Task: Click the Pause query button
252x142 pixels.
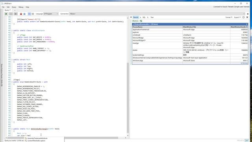Action: (x=11, y=14)
